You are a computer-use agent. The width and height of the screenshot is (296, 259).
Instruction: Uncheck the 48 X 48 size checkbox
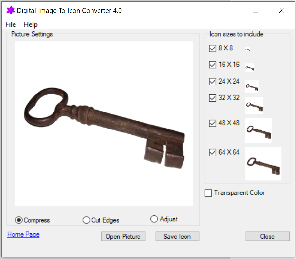pos(213,123)
